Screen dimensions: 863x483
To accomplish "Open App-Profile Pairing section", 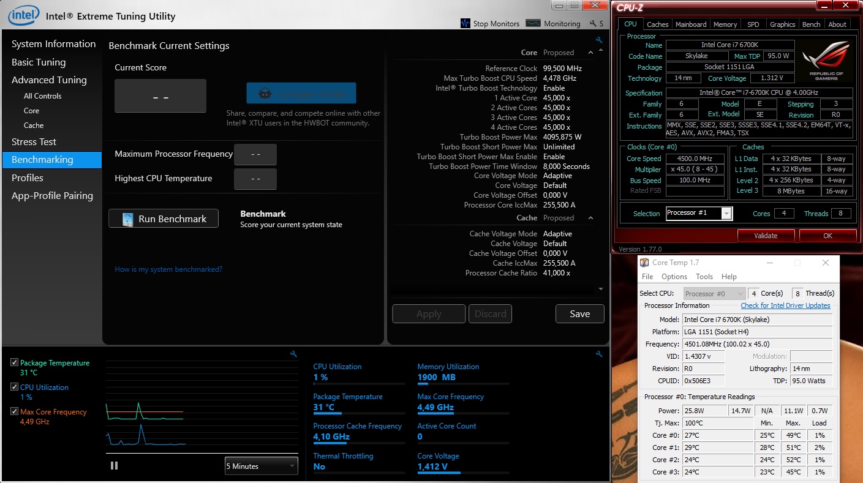I will pyautogui.click(x=52, y=196).
